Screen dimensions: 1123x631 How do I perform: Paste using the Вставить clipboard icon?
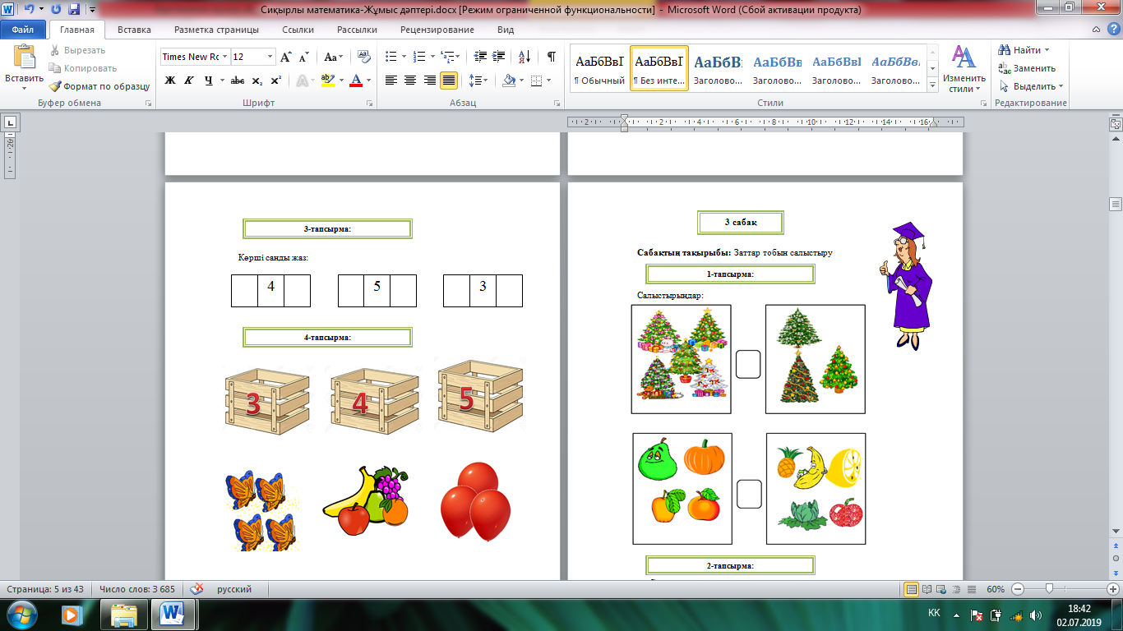[x=24, y=58]
